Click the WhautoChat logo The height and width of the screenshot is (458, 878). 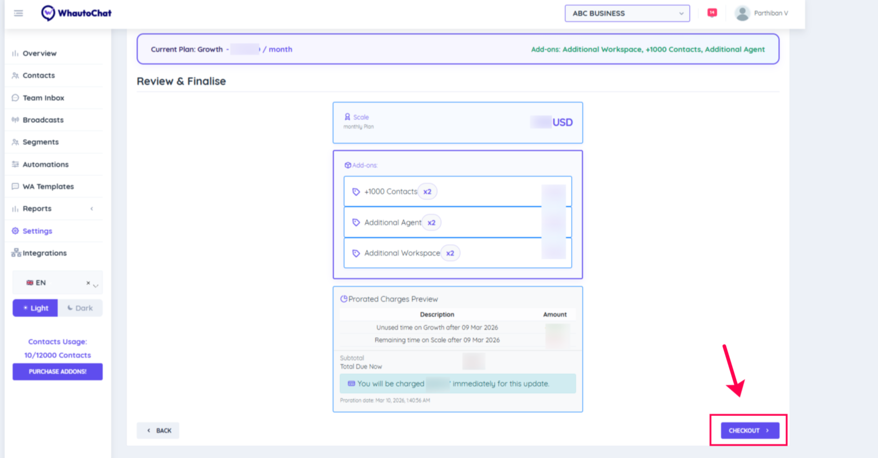(77, 13)
